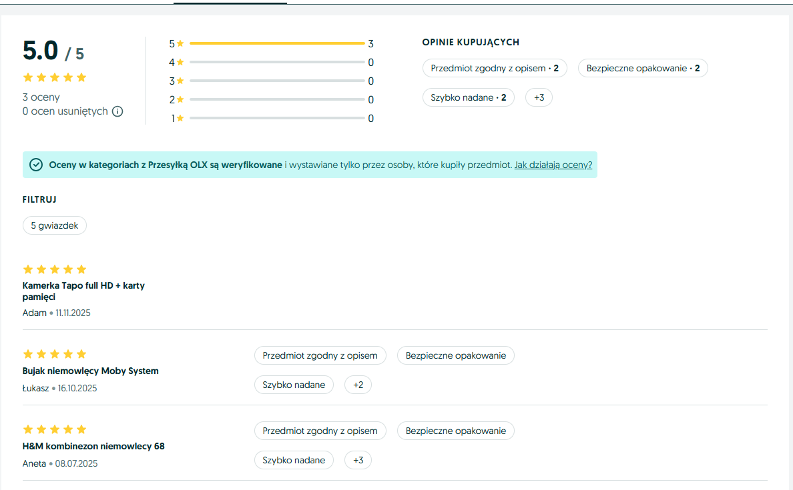The width and height of the screenshot is (793, 490).
Task: Expand '+3' tags in buyer opinions summary
Action: pyautogui.click(x=539, y=98)
